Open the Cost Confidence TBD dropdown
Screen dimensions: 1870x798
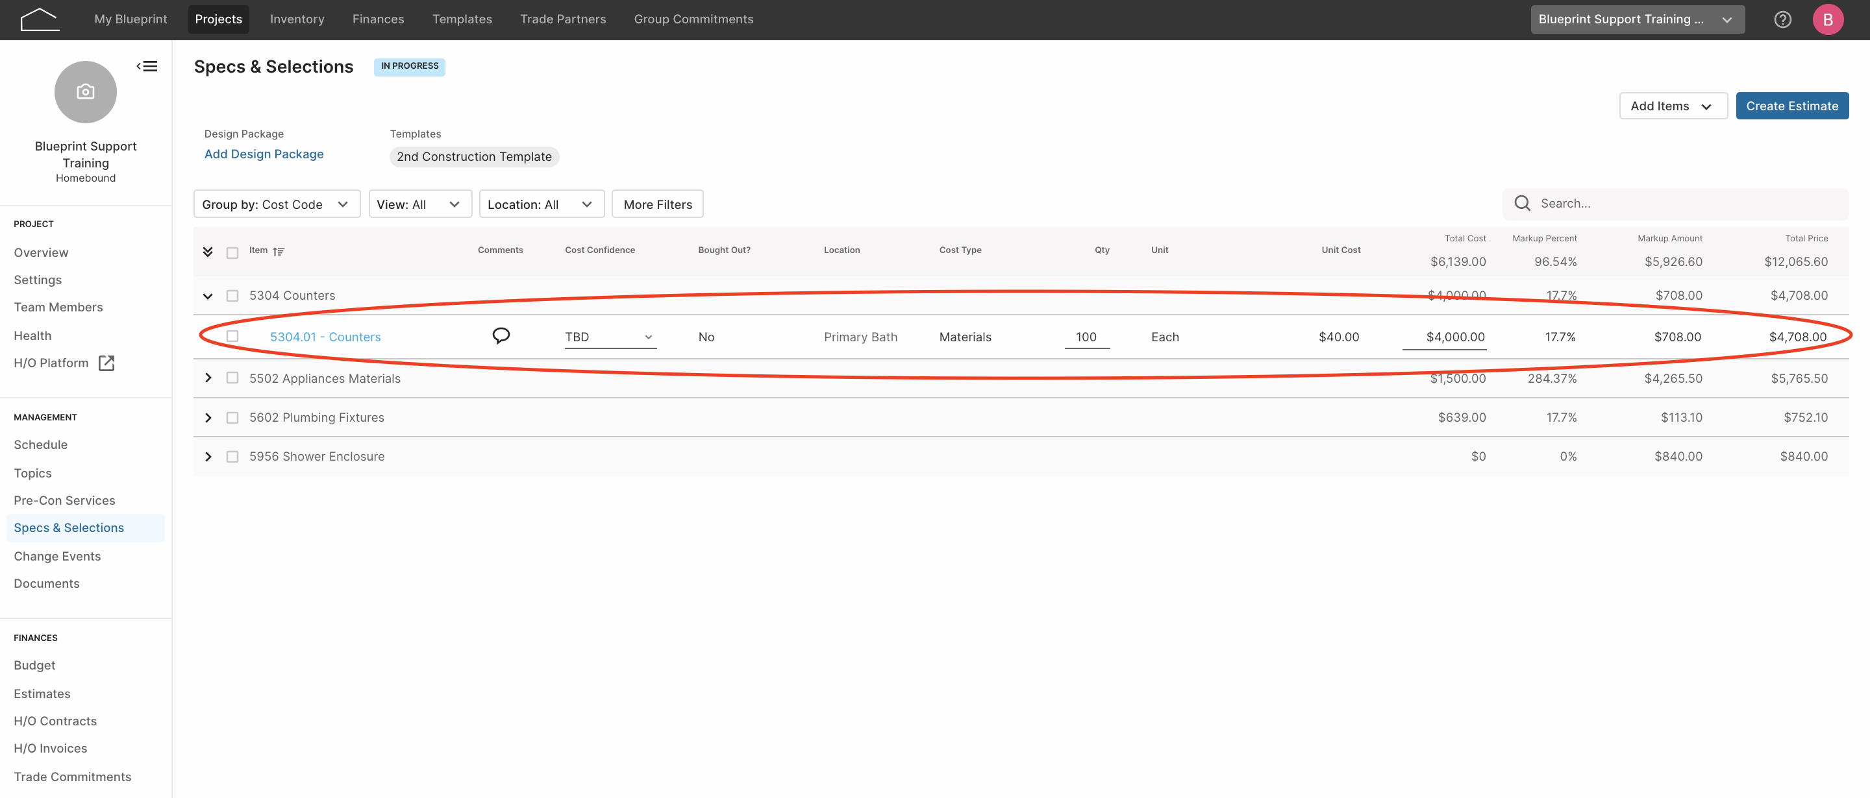pos(610,337)
